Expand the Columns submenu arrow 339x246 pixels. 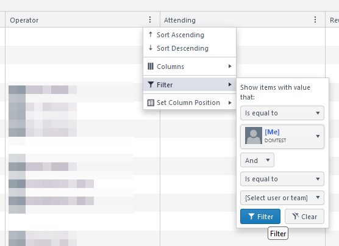(x=230, y=66)
